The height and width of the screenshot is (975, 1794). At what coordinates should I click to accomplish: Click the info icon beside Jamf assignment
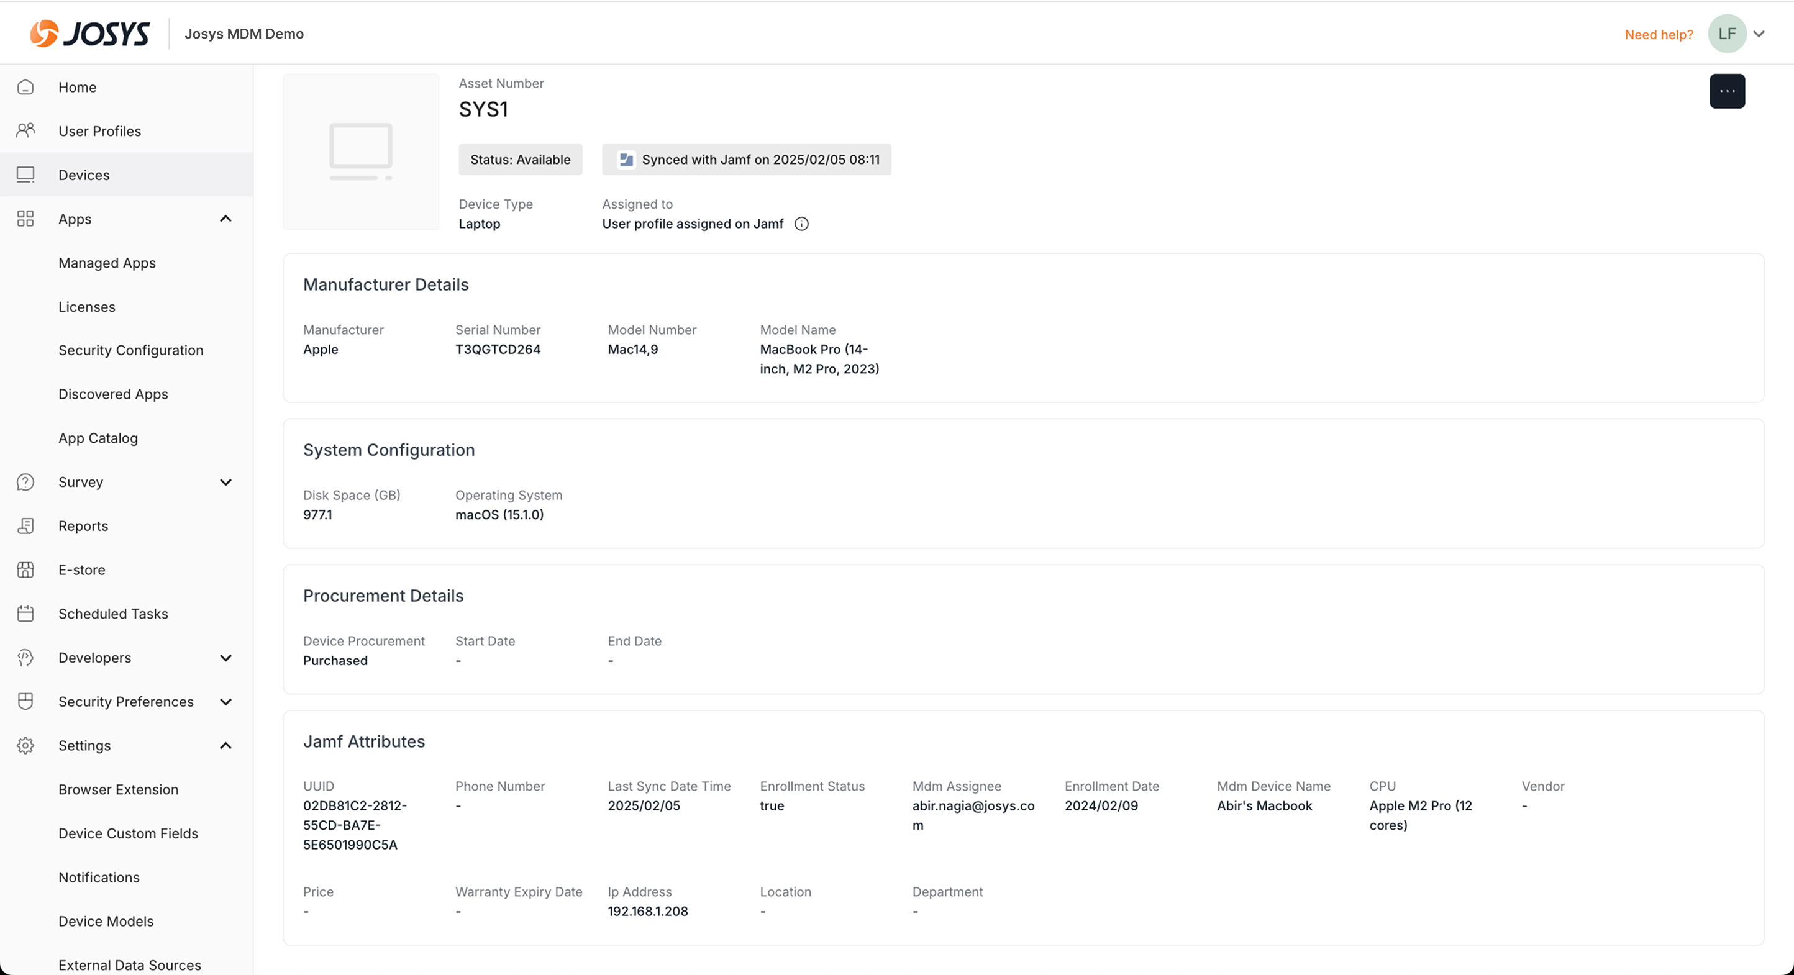pyautogui.click(x=801, y=224)
